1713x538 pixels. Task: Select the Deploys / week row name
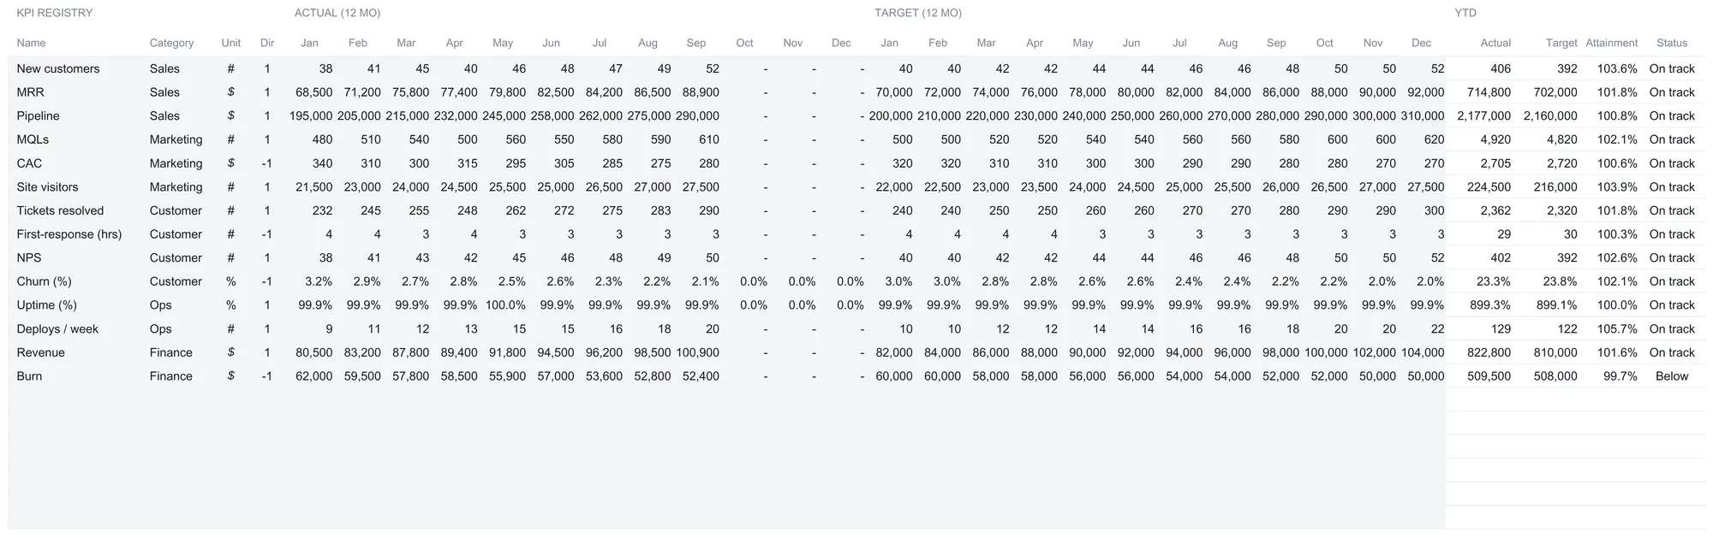(x=57, y=328)
